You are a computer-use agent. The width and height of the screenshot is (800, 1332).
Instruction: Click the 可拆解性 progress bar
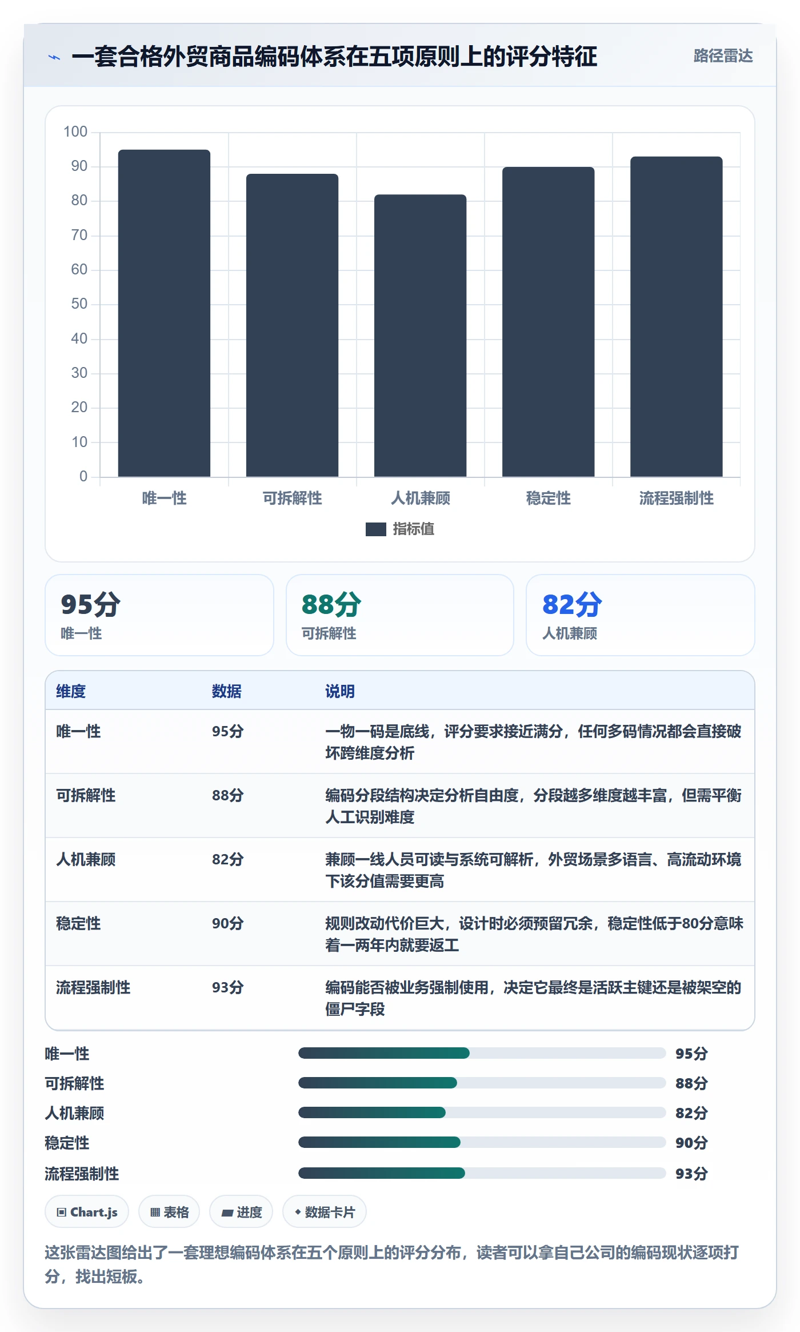tap(482, 1083)
